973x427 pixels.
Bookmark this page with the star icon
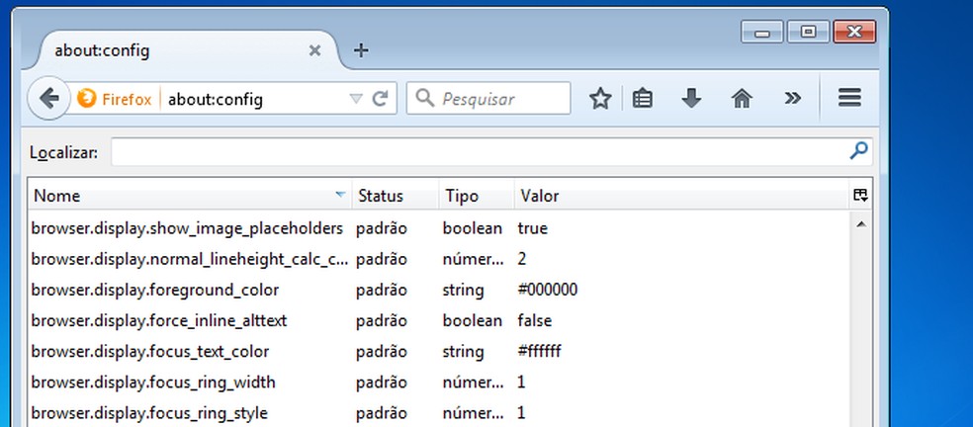click(x=600, y=98)
